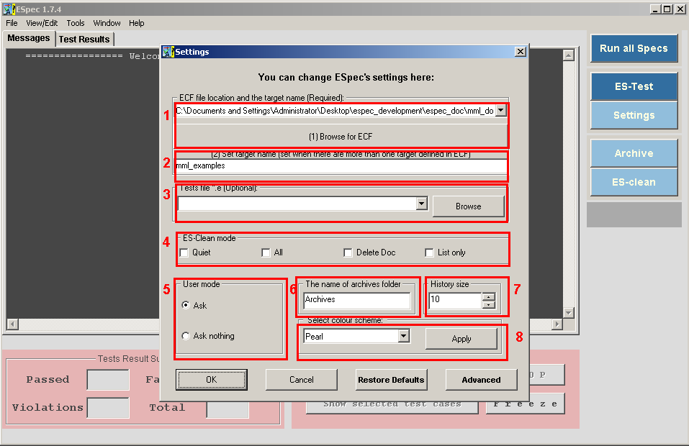Open Advanced settings
This screenshot has height=446, width=689.
pos(481,380)
